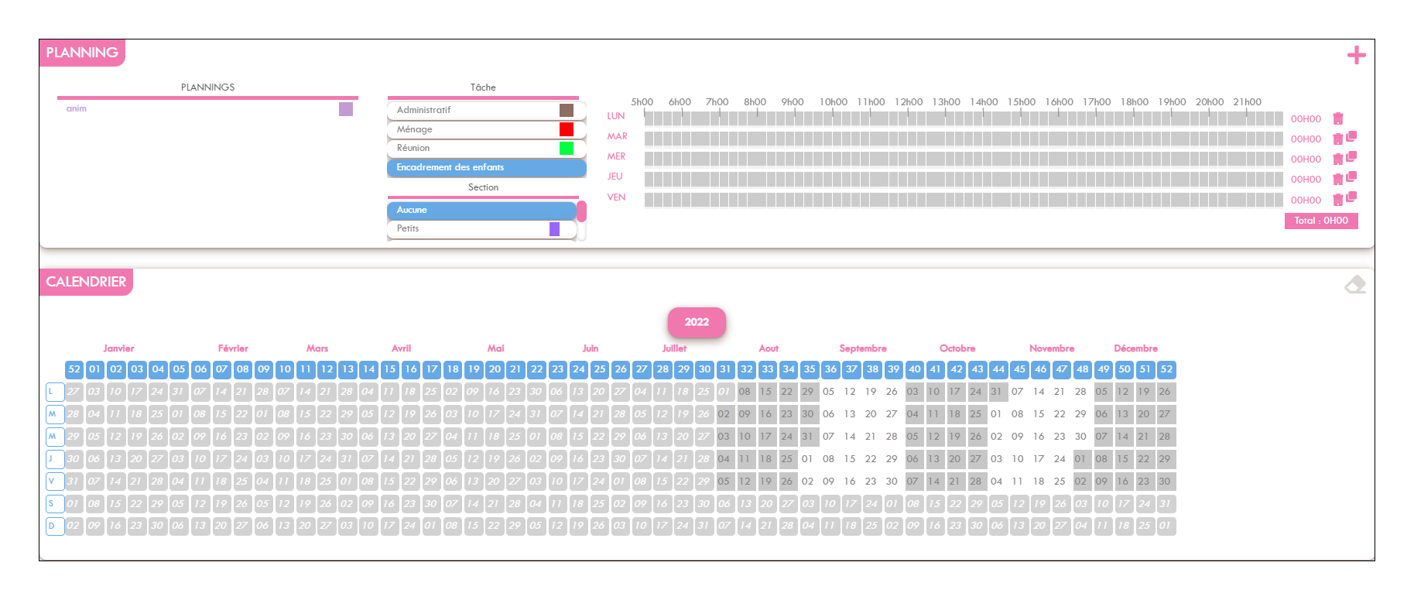Select the Administratif task
1414x600 pixels.
(486, 110)
